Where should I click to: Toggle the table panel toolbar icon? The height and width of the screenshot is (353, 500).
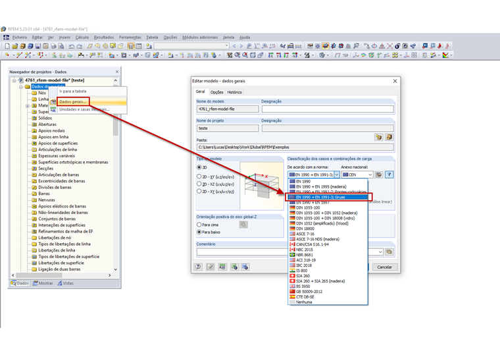pos(139,46)
